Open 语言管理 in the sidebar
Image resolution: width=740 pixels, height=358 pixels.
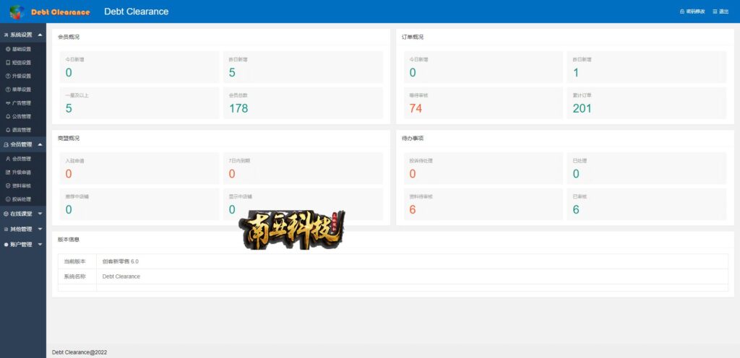pyautogui.click(x=19, y=129)
